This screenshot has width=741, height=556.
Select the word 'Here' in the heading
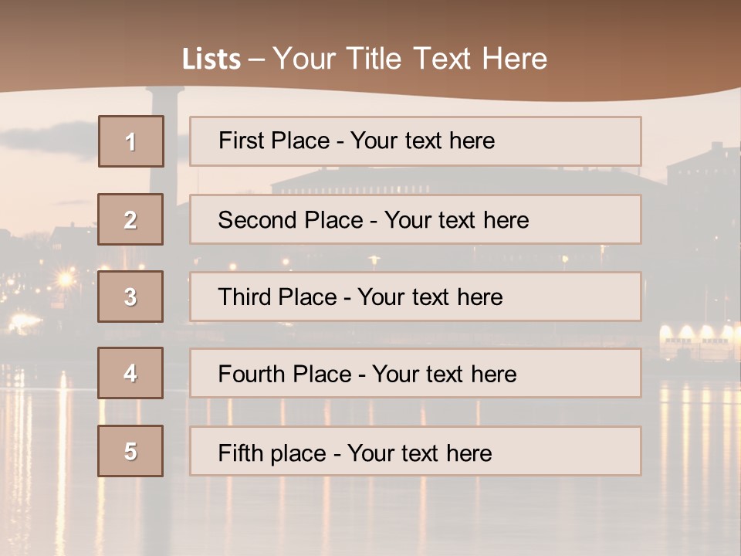coord(514,59)
